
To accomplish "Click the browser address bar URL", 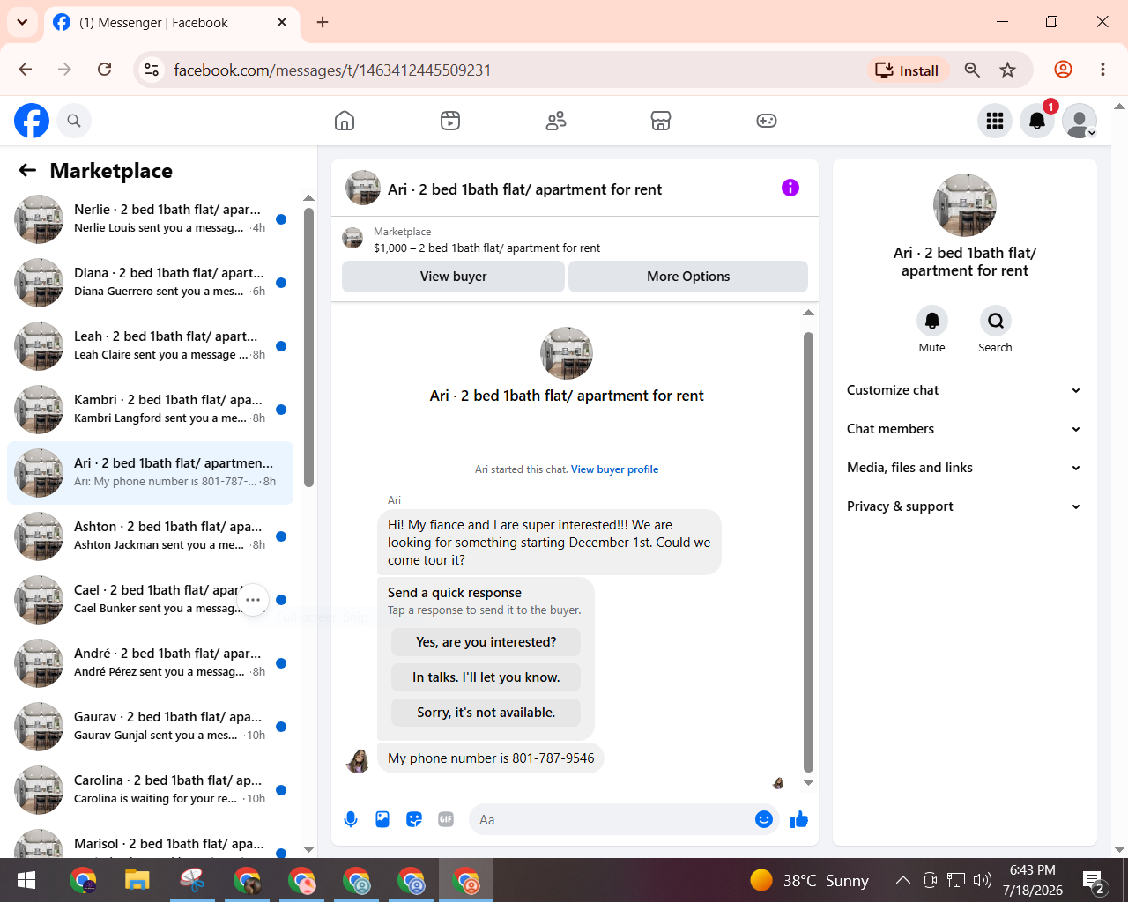I will (332, 70).
